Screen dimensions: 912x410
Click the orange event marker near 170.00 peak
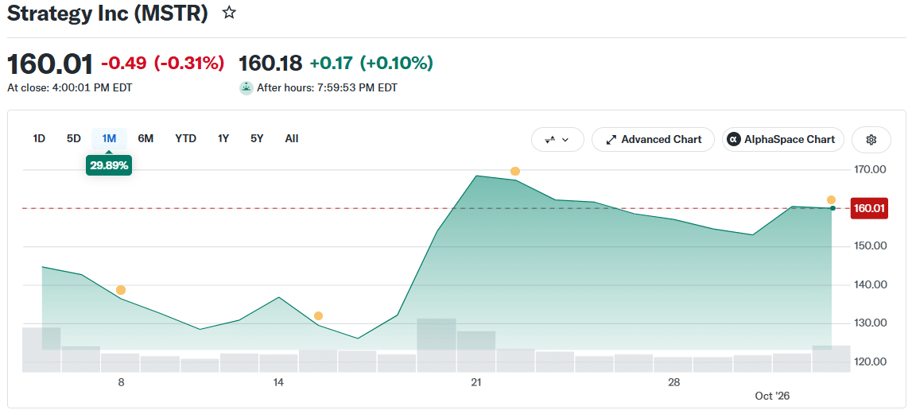point(514,171)
